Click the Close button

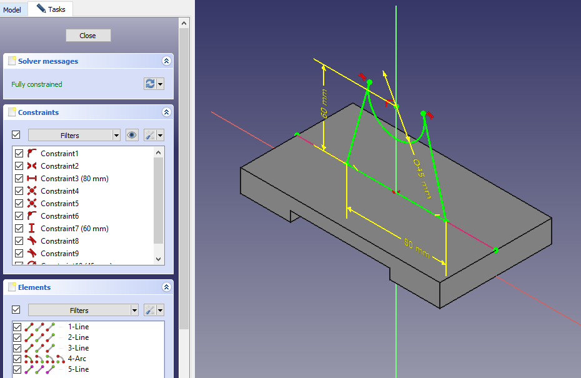coord(88,36)
